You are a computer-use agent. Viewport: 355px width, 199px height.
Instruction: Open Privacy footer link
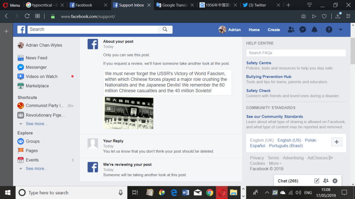point(257,158)
